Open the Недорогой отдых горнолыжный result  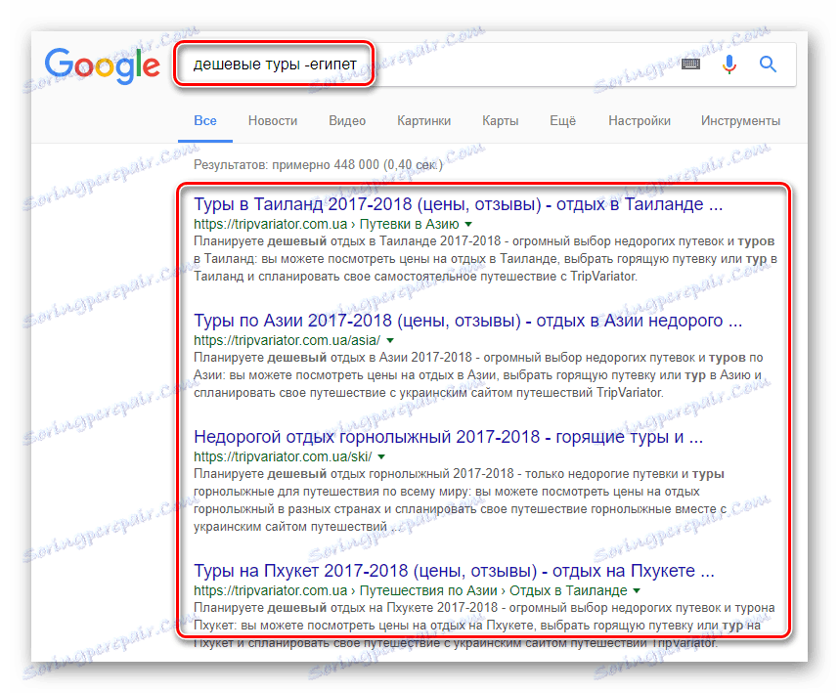pyautogui.click(x=448, y=437)
